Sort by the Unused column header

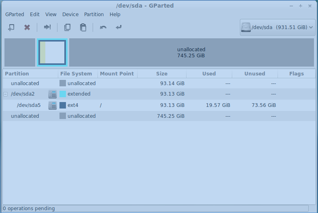(x=255, y=74)
